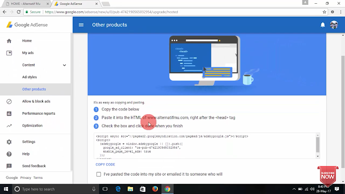Show hidden system tray icons

pos(294,189)
